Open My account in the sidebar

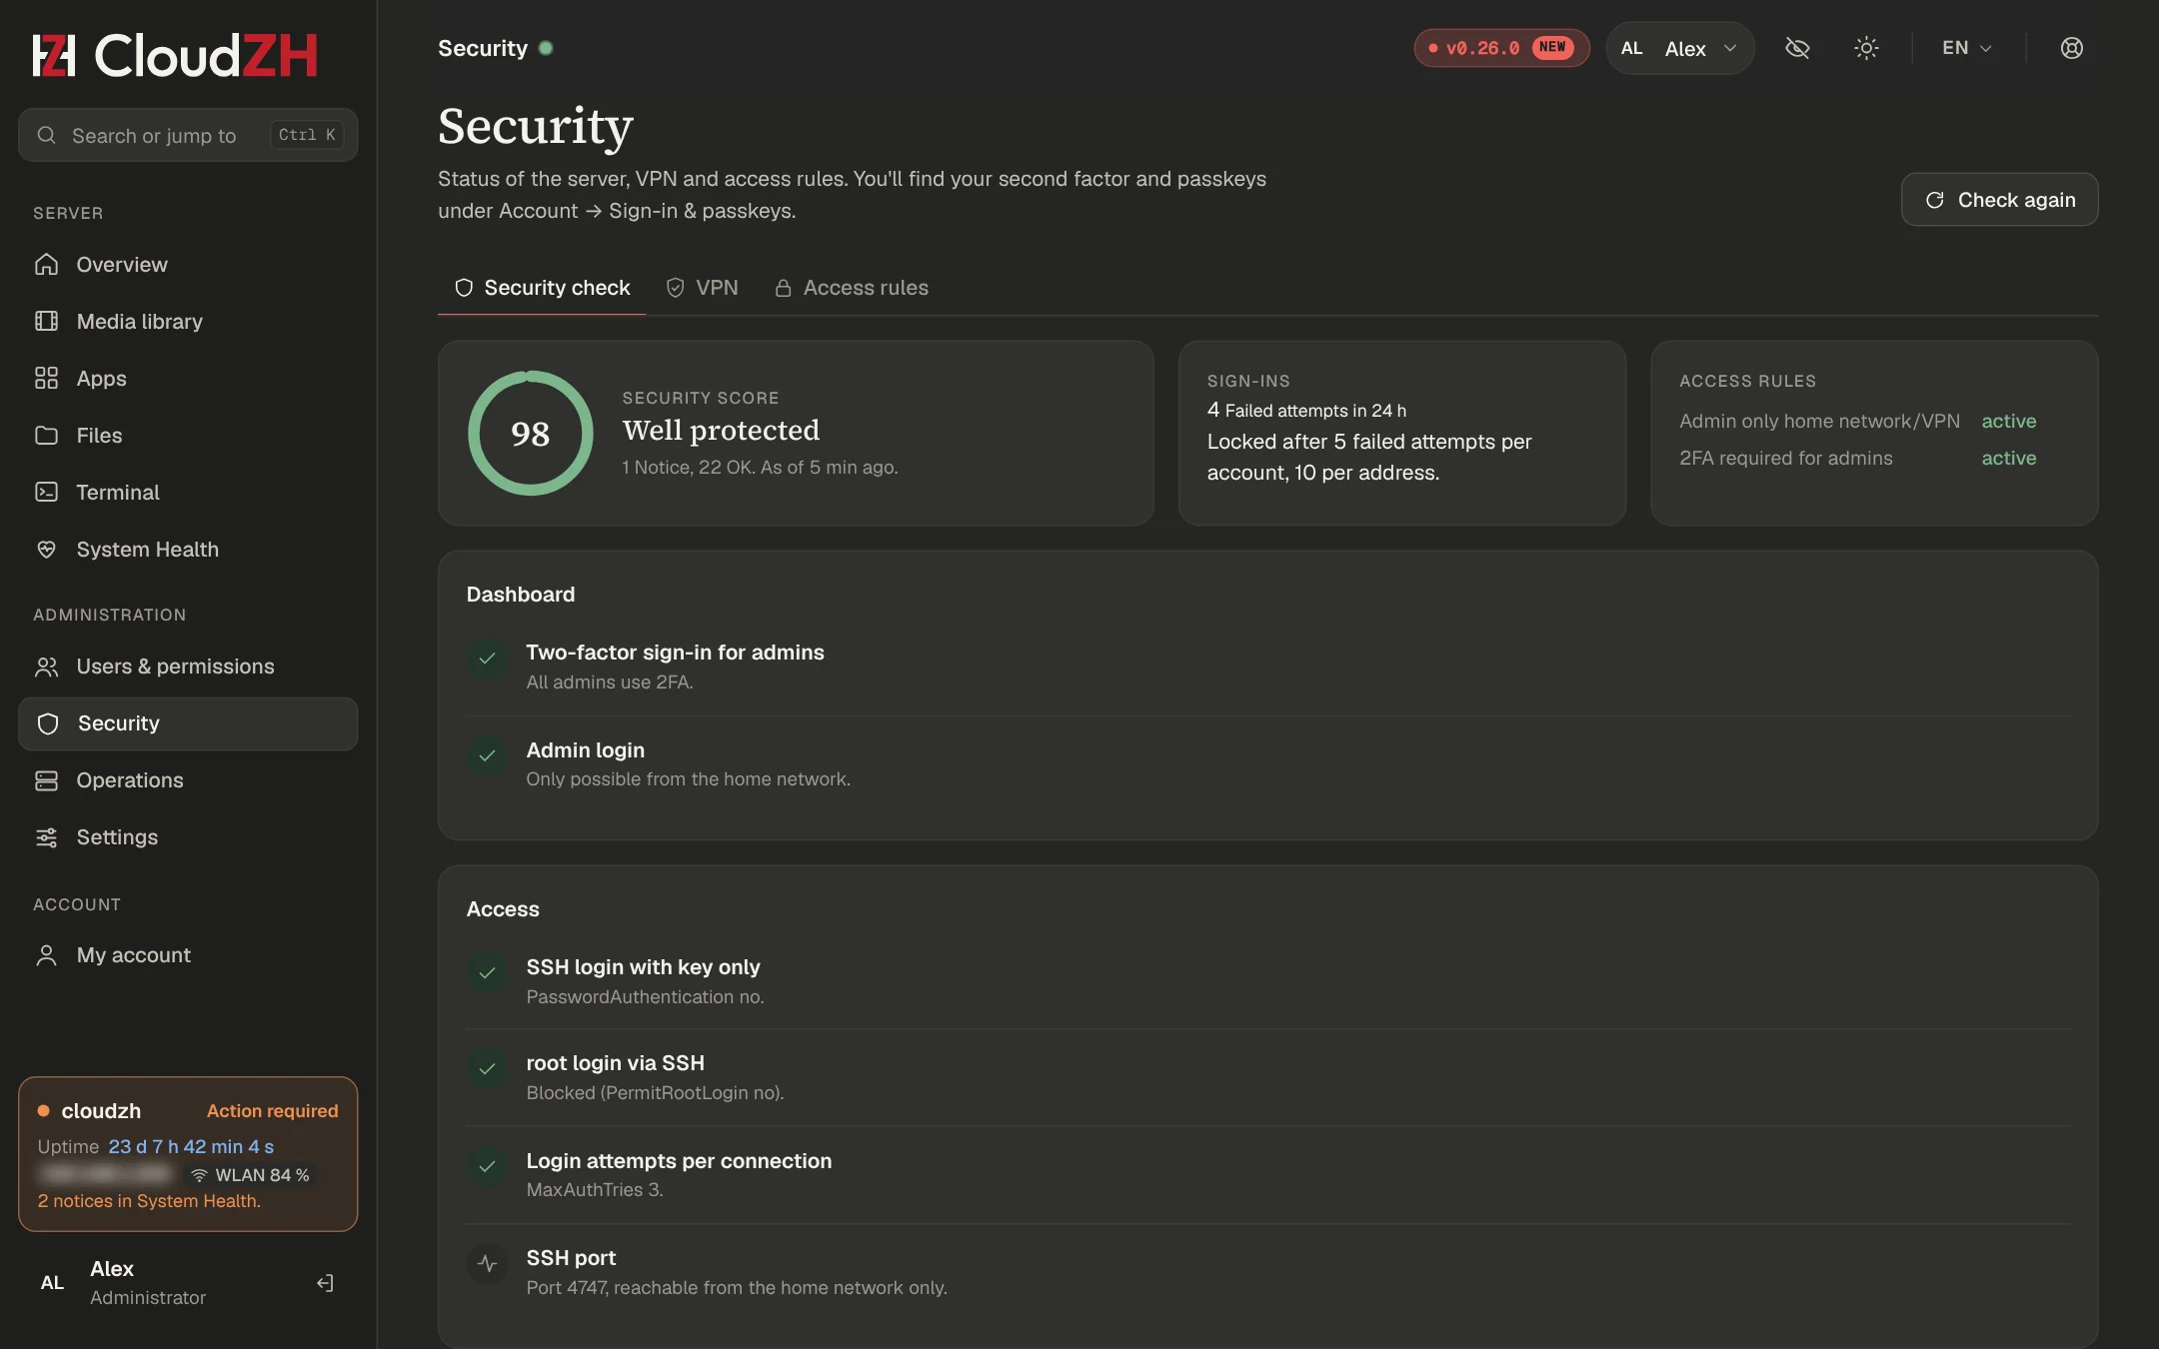coord(188,955)
